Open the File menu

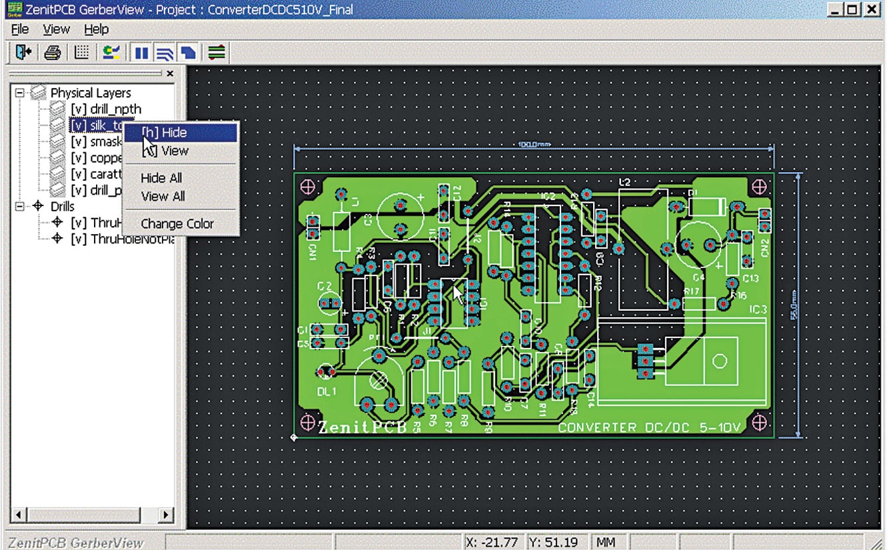20,29
